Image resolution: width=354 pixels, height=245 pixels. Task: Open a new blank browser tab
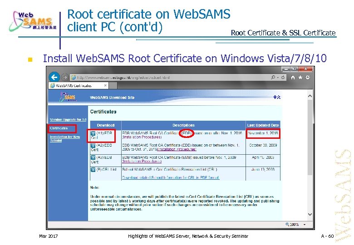click(113, 86)
